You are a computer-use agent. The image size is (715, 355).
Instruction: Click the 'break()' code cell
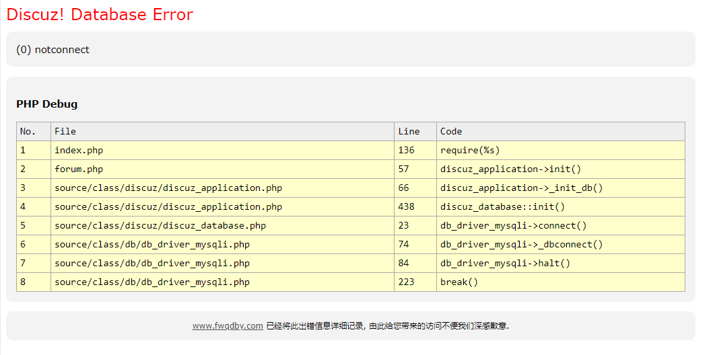click(x=561, y=282)
